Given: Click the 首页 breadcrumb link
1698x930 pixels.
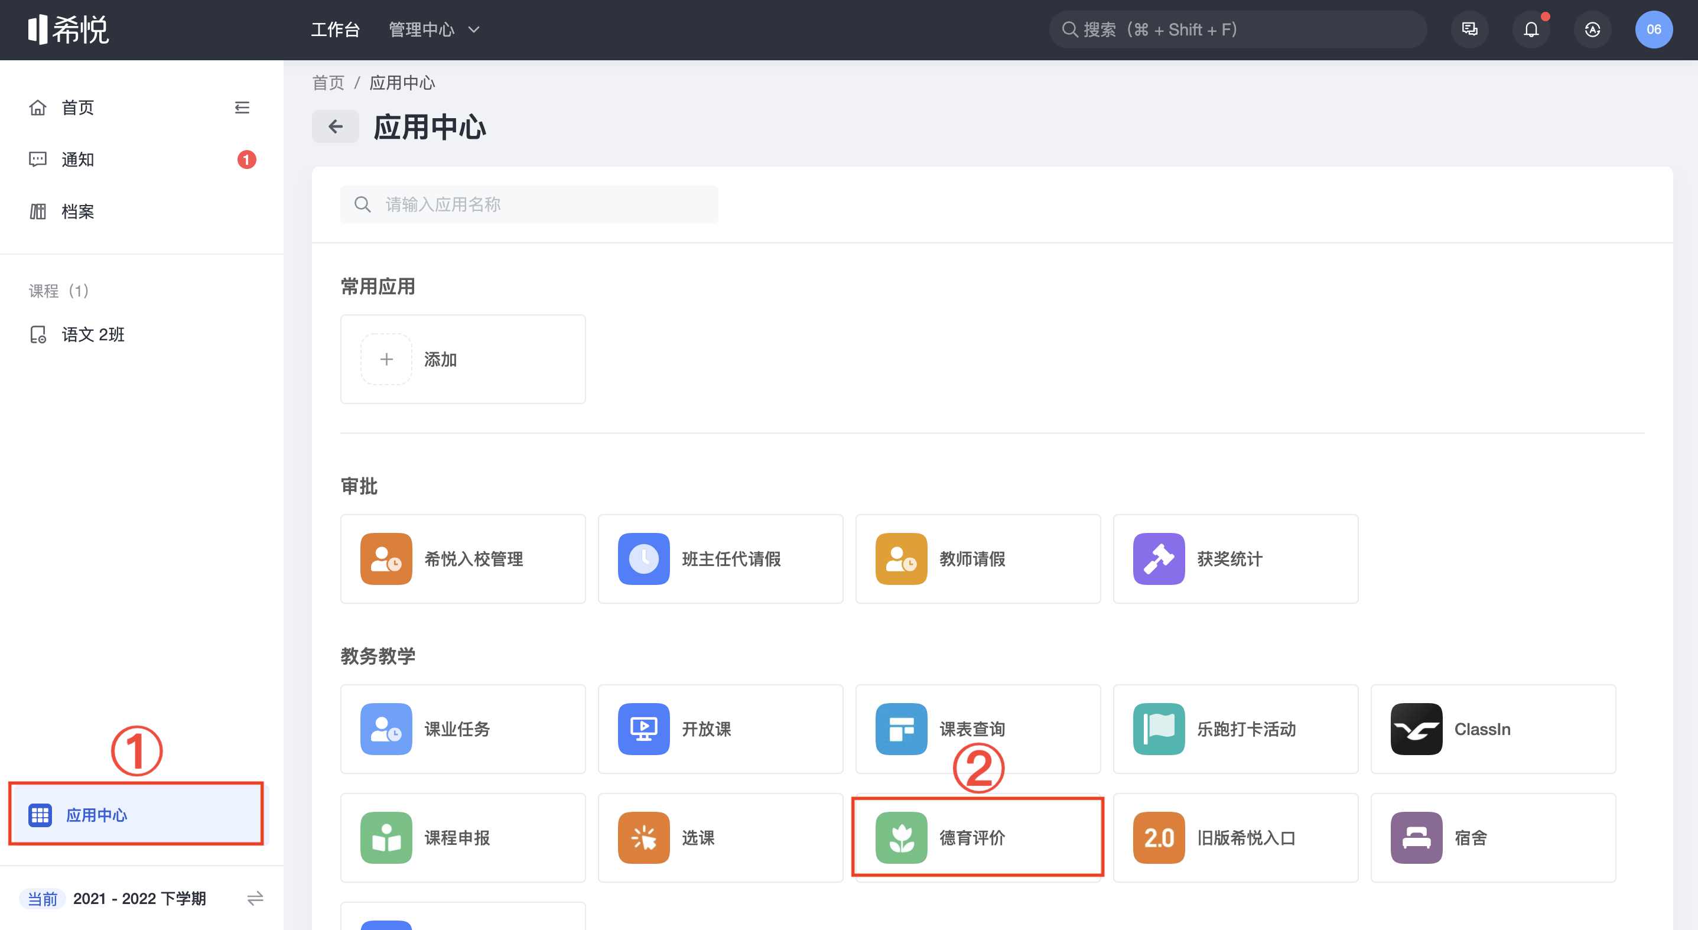Looking at the screenshot, I should tap(328, 83).
